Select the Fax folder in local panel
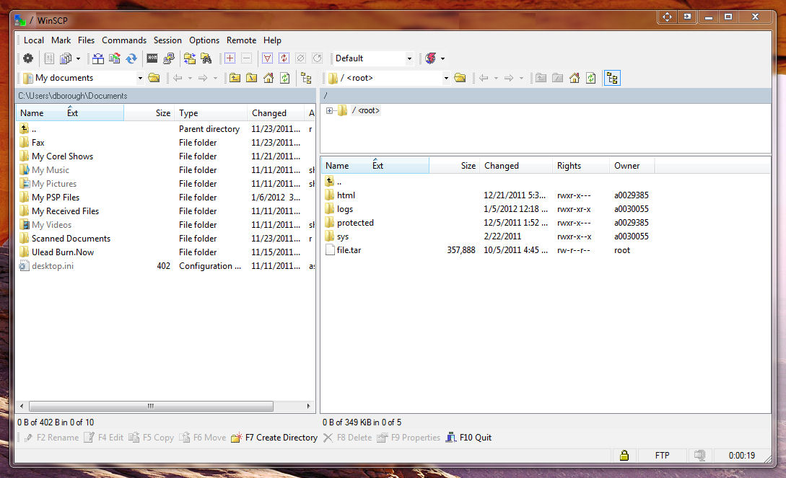 click(38, 143)
